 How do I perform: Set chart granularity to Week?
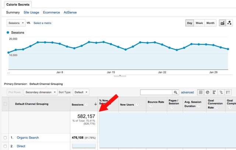(x=199, y=23)
